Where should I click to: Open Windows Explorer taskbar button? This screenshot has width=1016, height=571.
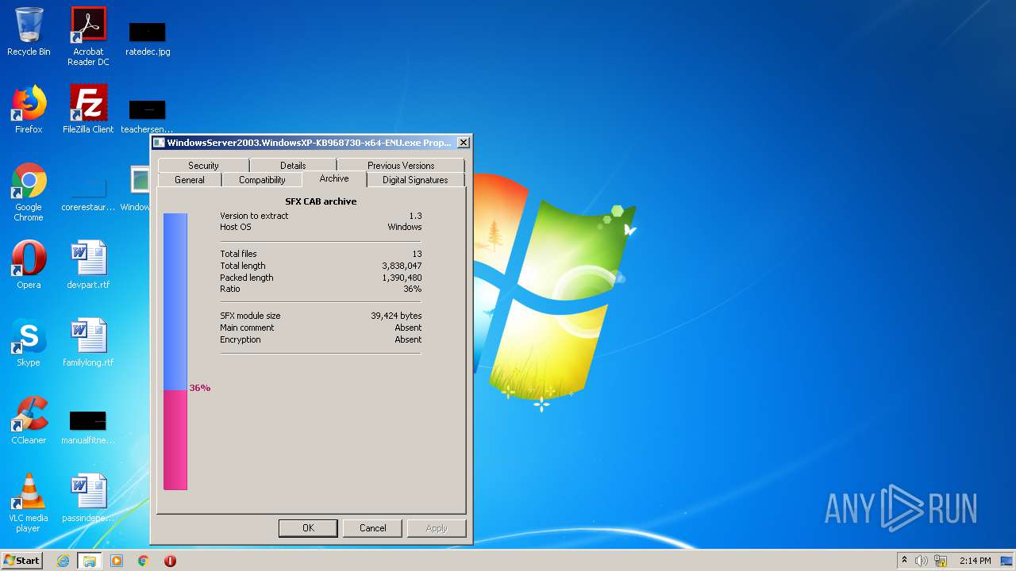(90, 561)
